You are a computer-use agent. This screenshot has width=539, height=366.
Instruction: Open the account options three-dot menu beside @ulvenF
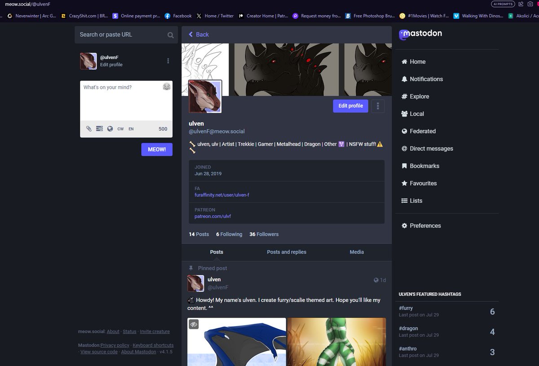[x=168, y=61]
